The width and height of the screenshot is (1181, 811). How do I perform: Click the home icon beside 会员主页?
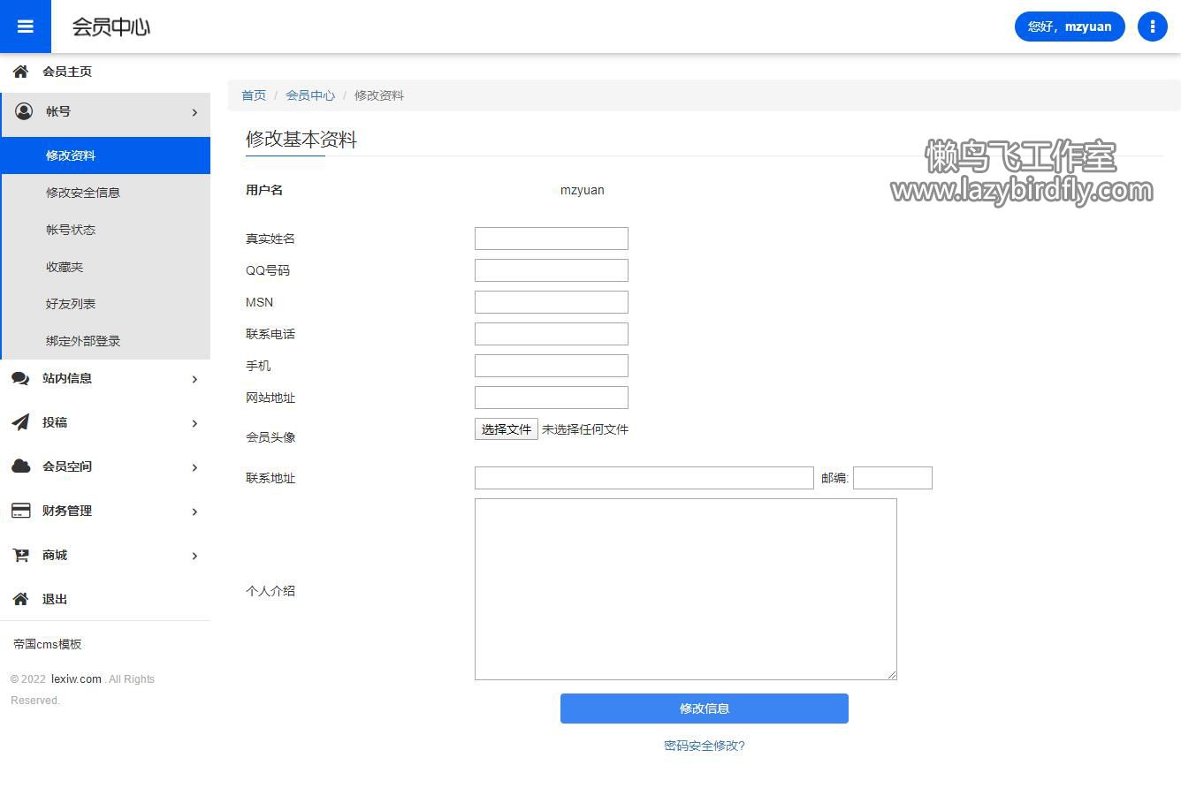tap(20, 72)
